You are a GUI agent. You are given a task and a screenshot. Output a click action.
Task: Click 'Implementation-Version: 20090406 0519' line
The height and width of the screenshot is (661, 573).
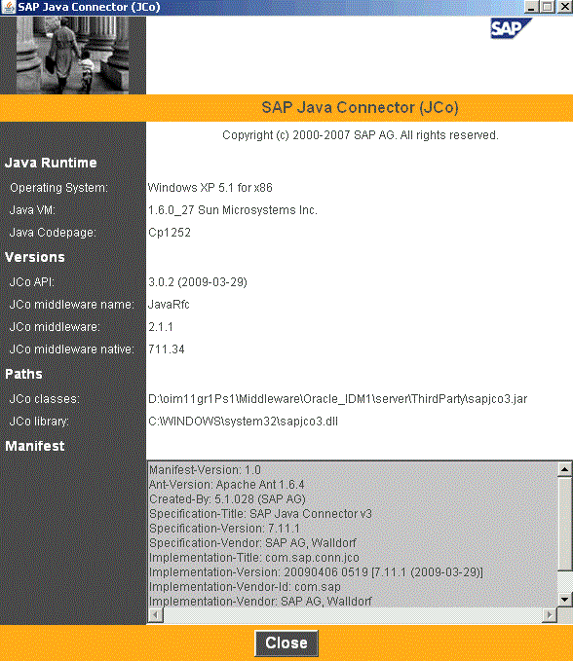(x=316, y=572)
